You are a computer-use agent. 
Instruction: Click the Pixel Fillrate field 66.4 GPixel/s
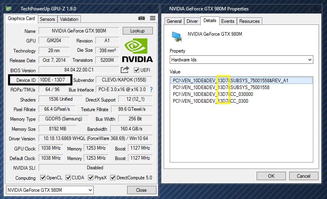[57, 109]
